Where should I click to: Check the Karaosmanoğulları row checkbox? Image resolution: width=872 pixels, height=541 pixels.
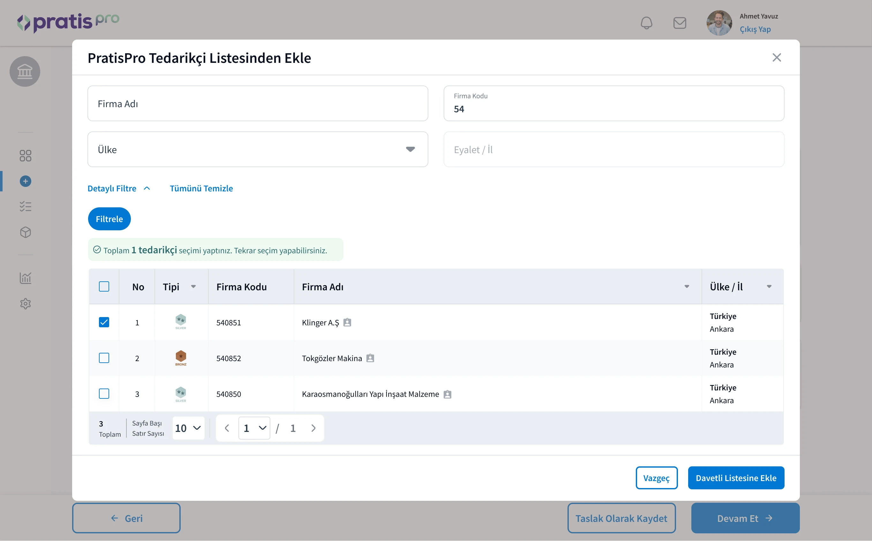click(104, 394)
